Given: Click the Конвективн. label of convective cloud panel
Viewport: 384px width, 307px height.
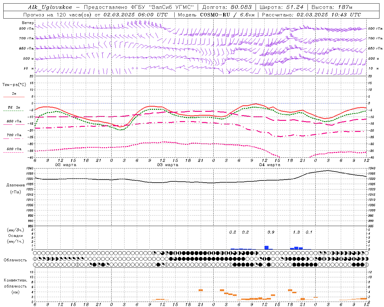Looking at the screenshot, I should click(x=15, y=280).
